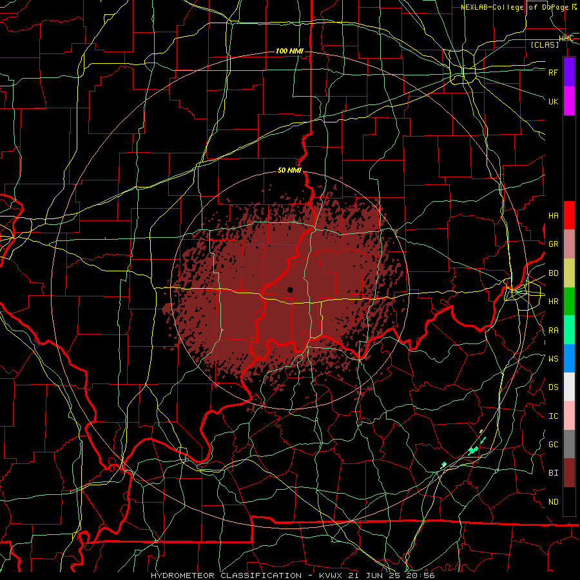Select the RA legend label

click(553, 331)
